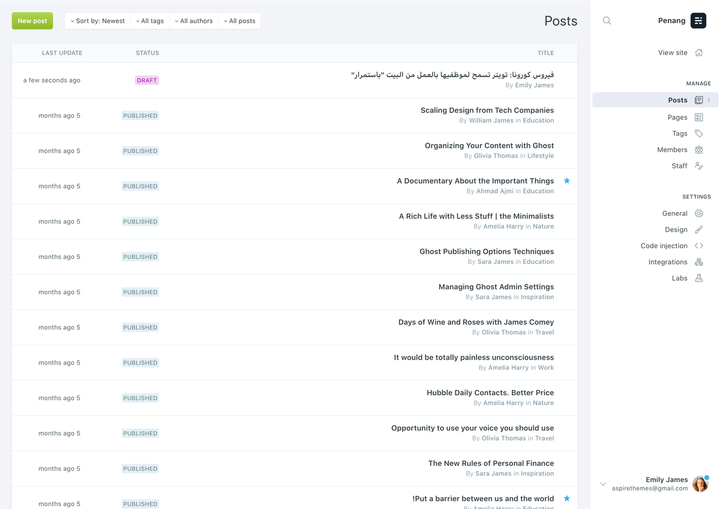Click Emily James profile avatar

700,484
